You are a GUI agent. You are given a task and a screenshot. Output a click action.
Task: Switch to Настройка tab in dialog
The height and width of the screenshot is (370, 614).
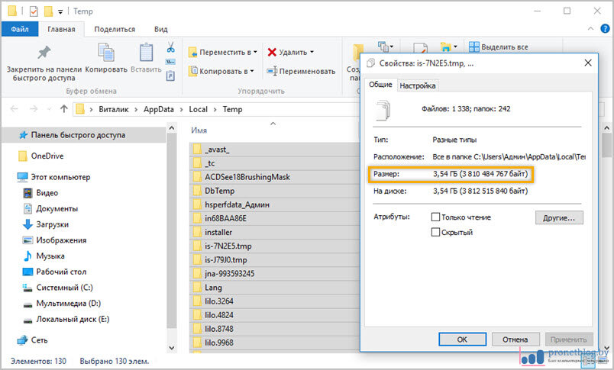(418, 85)
